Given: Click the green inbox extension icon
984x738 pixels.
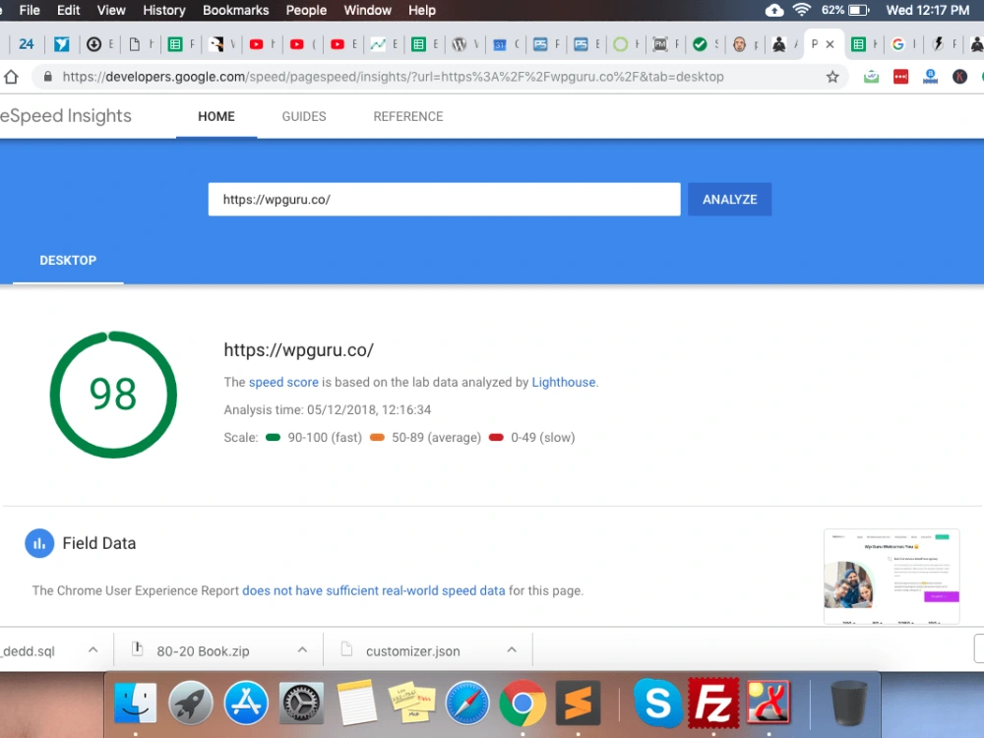Looking at the screenshot, I should pos(871,77).
